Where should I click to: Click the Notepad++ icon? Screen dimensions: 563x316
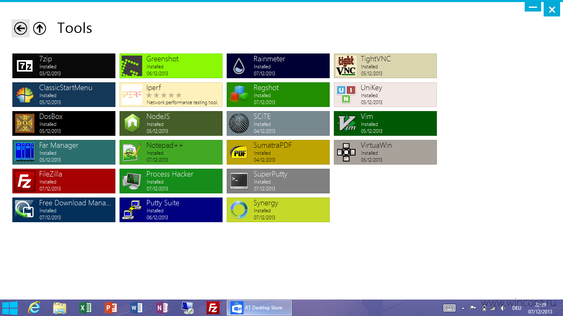click(132, 152)
